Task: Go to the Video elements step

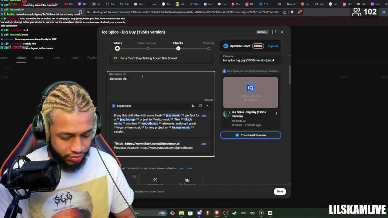Action: 148,46
